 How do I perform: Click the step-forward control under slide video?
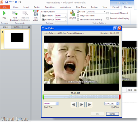pyautogui.click(x=132, y=90)
